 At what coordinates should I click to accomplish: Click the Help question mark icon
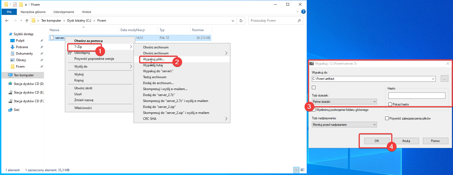coord(303,12)
